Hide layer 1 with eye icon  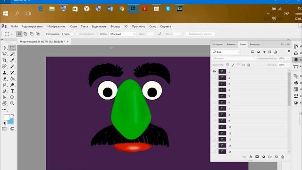(214, 71)
